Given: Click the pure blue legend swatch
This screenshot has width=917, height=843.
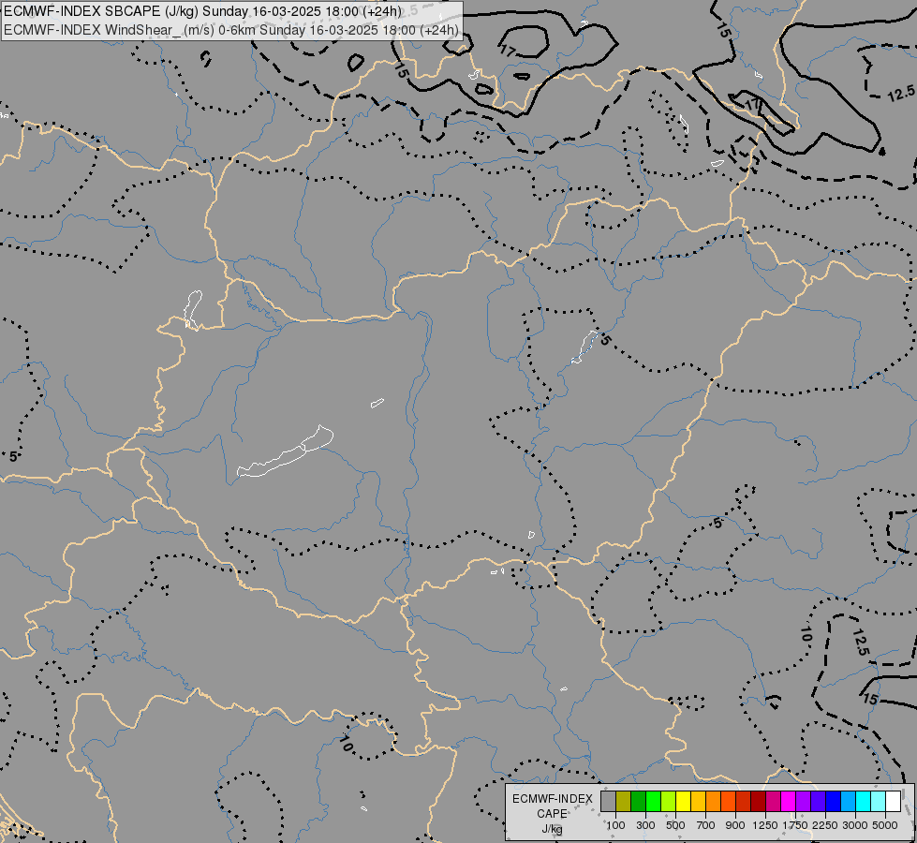Looking at the screenshot, I should [x=834, y=801].
